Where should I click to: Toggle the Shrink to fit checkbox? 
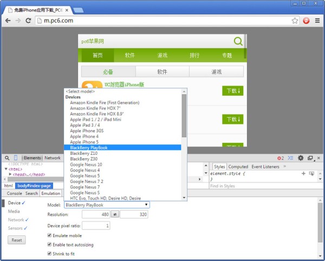50,253
